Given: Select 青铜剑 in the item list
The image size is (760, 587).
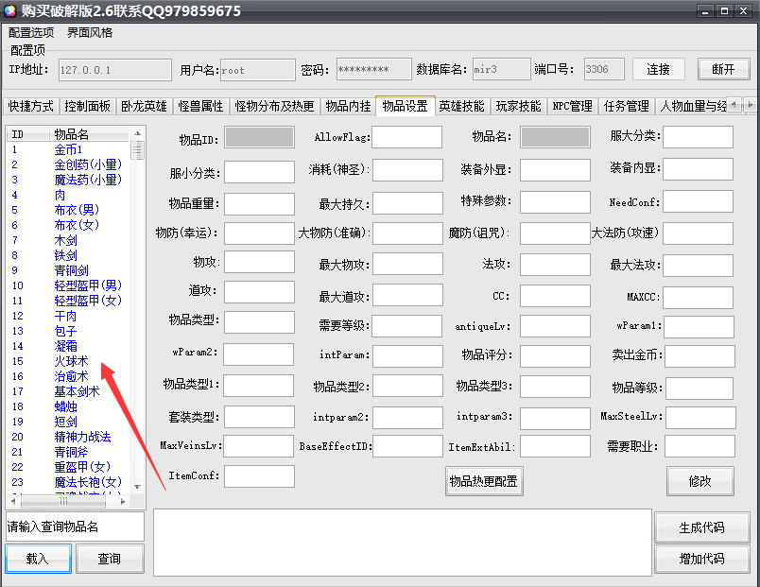Looking at the screenshot, I should coord(72,270).
